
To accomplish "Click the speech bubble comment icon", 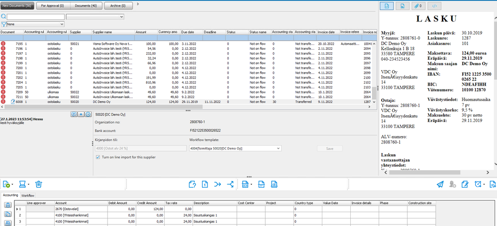I will (74, 114).
